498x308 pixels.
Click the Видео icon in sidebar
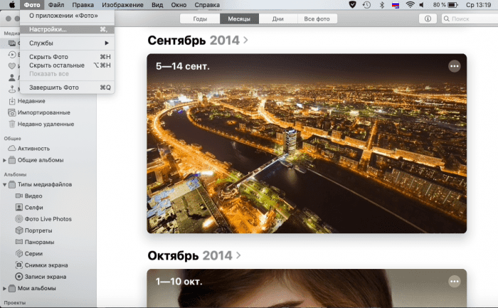[x=19, y=196]
